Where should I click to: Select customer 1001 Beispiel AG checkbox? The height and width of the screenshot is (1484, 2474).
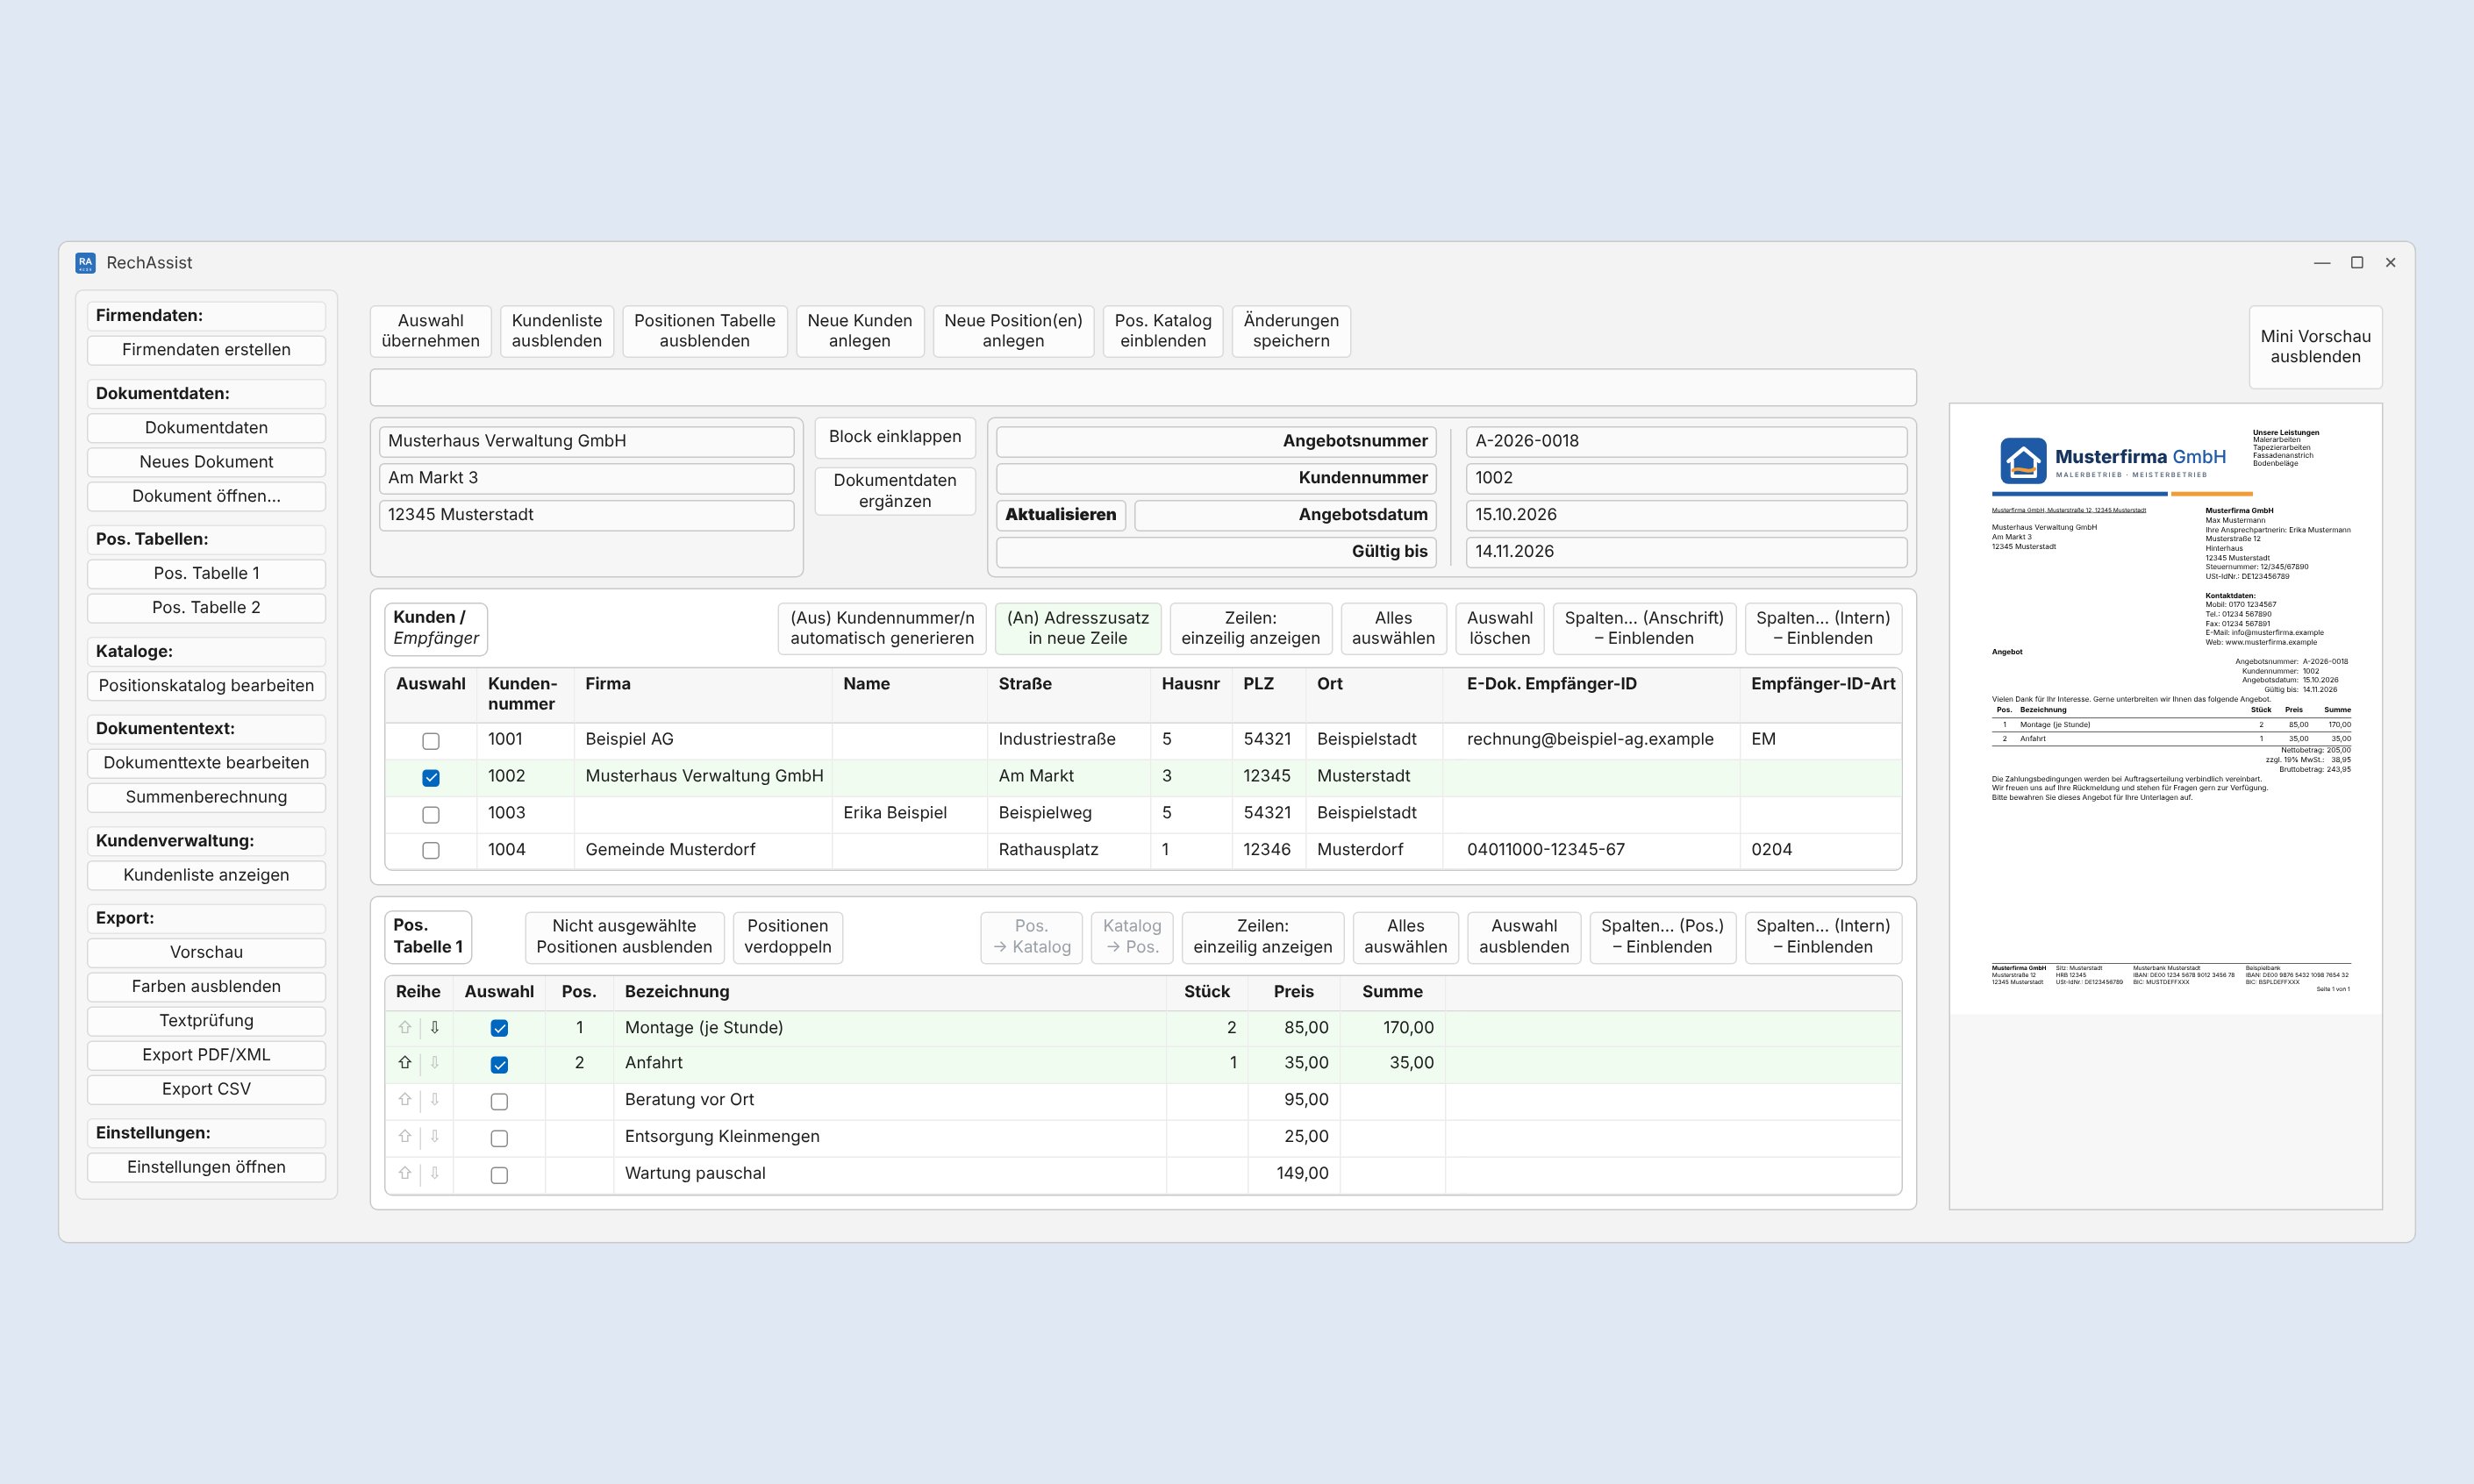pos(431,741)
